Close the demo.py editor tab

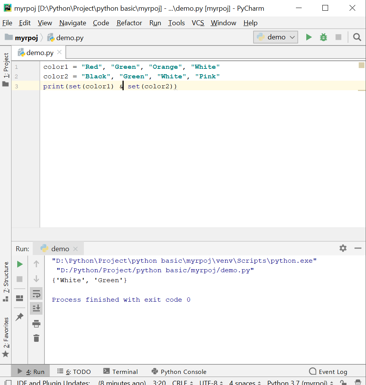[x=59, y=52]
